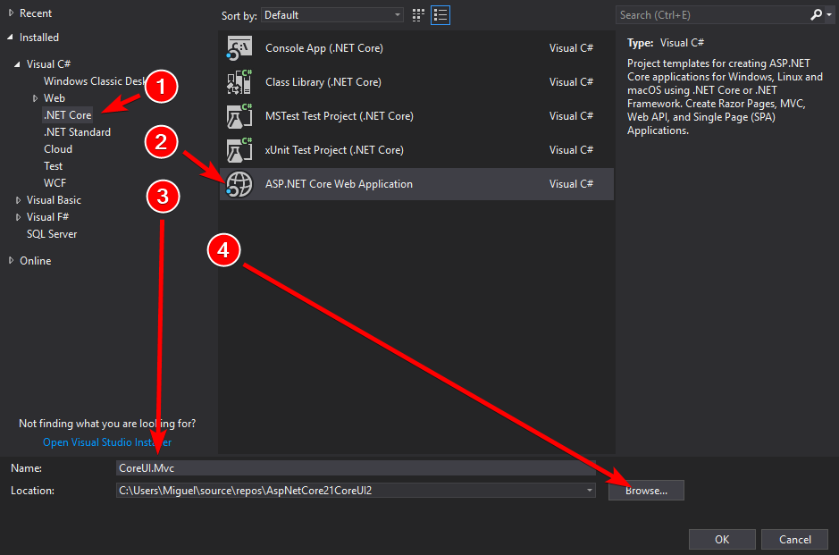Confirm with the OK button
839x555 pixels.
722,540
